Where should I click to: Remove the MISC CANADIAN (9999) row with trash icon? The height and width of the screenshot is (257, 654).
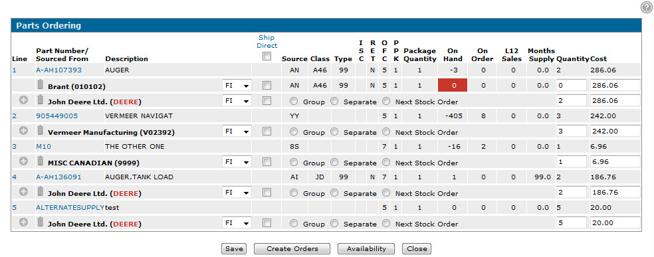click(40, 161)
